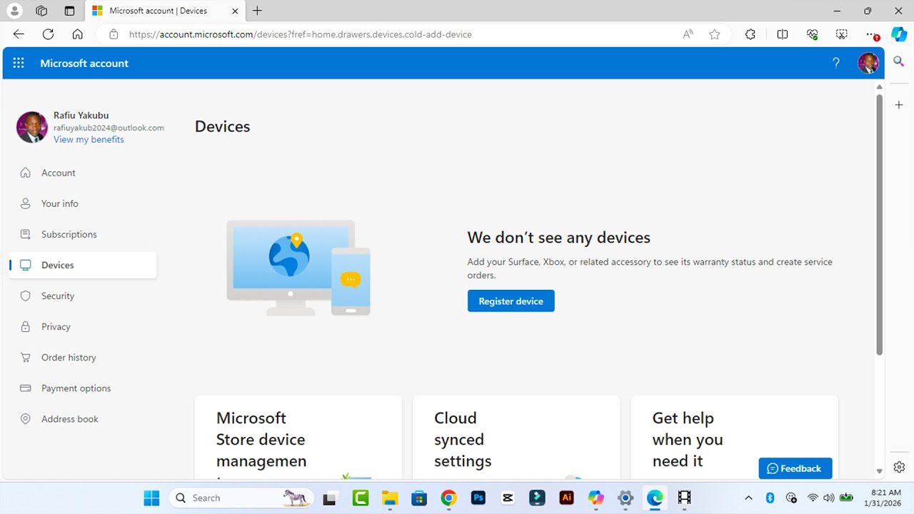Click the browser home icon
Image resolution: width=914 pixels, height=514 pixels.
click(x=77, y=34)
